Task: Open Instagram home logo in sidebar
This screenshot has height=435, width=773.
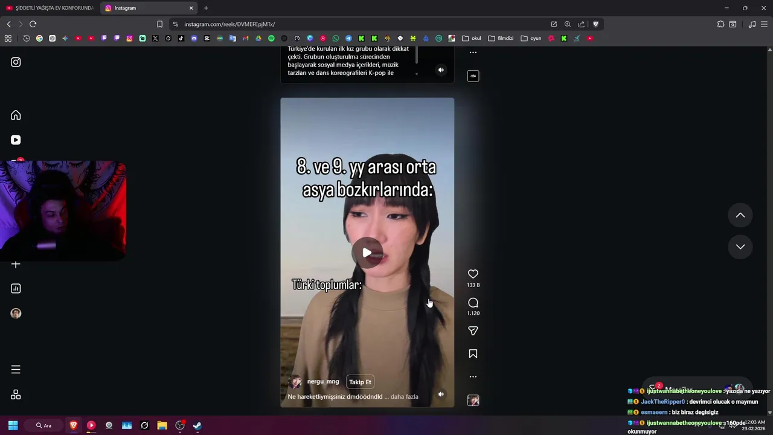Action: (x=16, y=62)
